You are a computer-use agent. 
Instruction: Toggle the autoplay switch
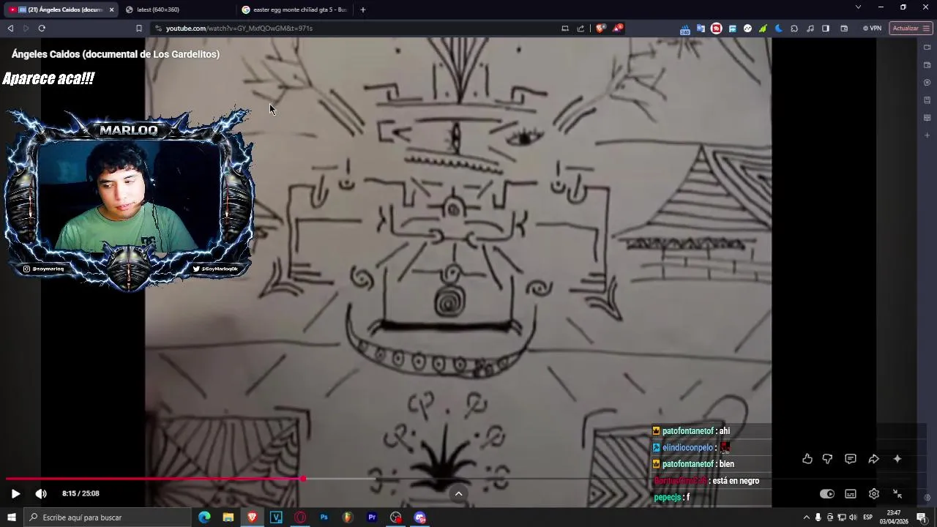[826, 494]
